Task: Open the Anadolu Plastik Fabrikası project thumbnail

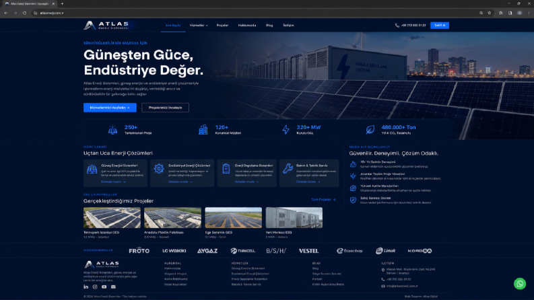Action: pyautogui.click(x=172, y=218)
